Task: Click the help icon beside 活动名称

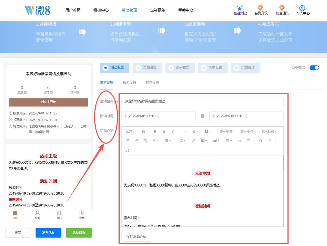Action: 116,101
